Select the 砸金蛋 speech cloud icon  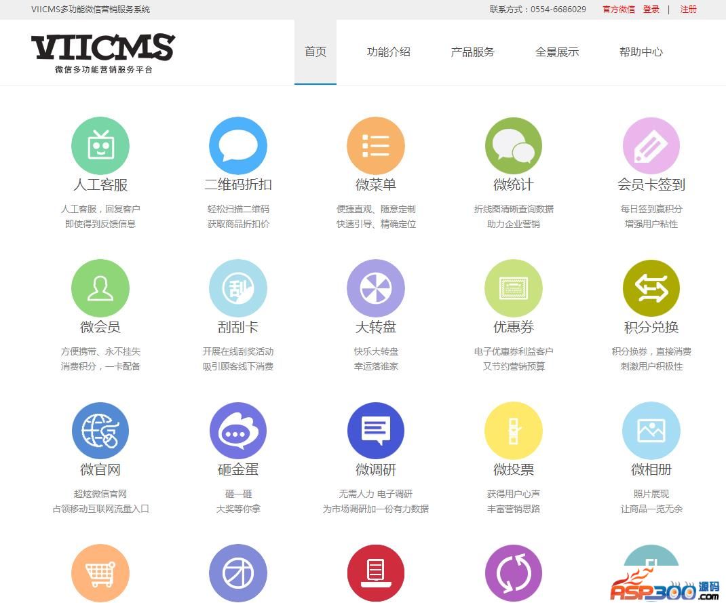point(238,431)
